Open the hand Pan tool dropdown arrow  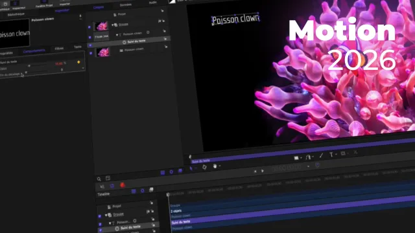pos(219,166)
